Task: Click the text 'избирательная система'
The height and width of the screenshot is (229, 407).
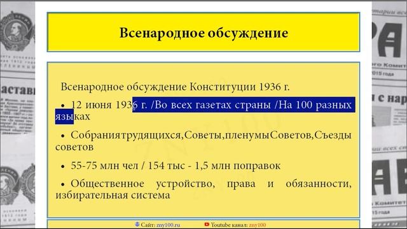Action: click(113, 195)
